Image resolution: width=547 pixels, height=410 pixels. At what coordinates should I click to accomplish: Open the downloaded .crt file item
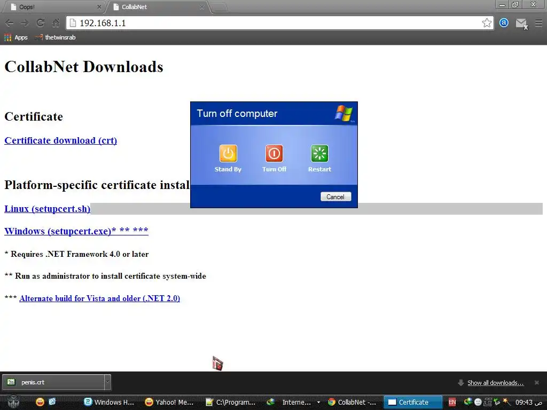53,382
